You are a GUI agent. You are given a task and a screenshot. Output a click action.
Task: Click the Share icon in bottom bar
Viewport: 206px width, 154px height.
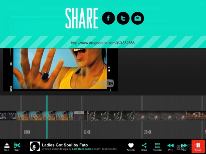(x=144, y=146)
